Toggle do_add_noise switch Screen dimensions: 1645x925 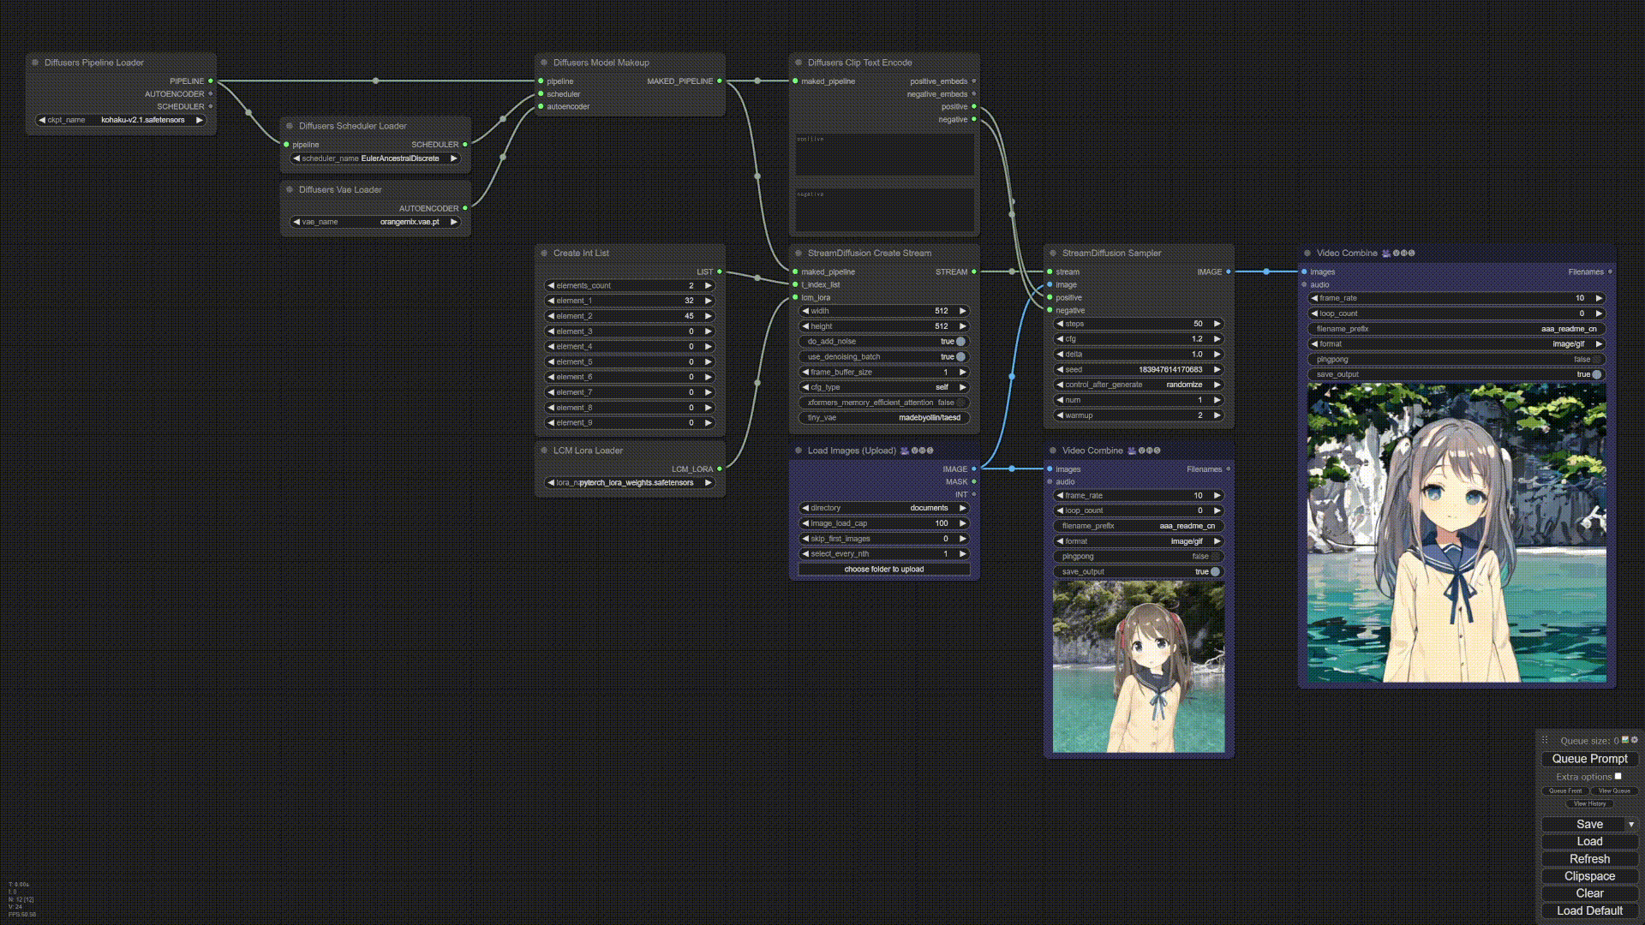pyautogui.click(x=960, y=342)
